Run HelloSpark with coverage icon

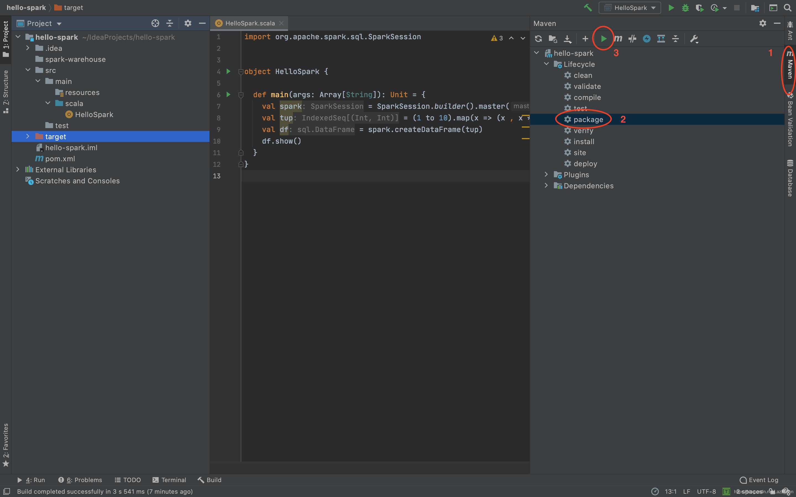point(699,7)
